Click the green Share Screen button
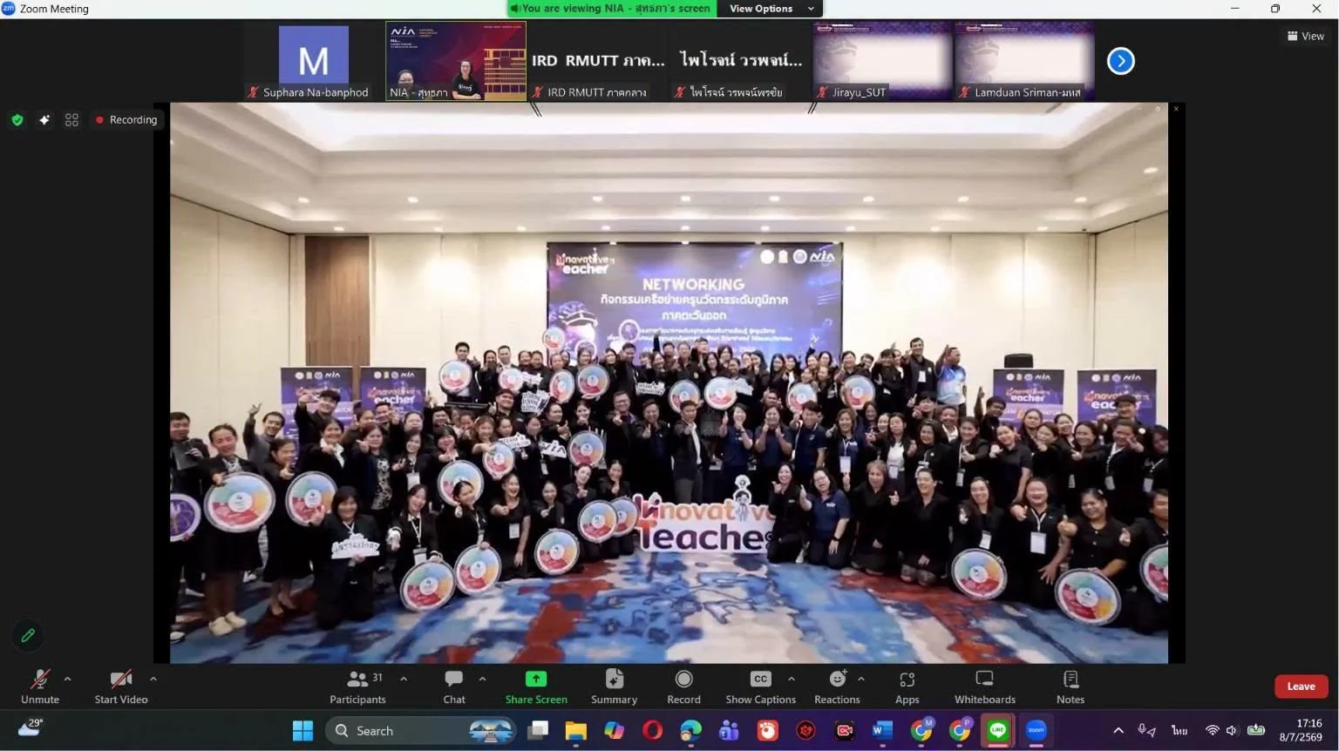This screenshot has width=1339, height=751. [536, 687]
